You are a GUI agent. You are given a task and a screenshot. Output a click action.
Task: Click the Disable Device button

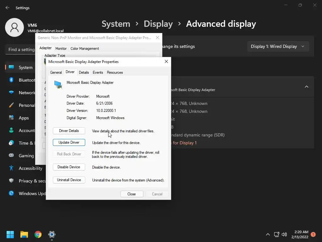pyautogui.click(x=69, y=167)
